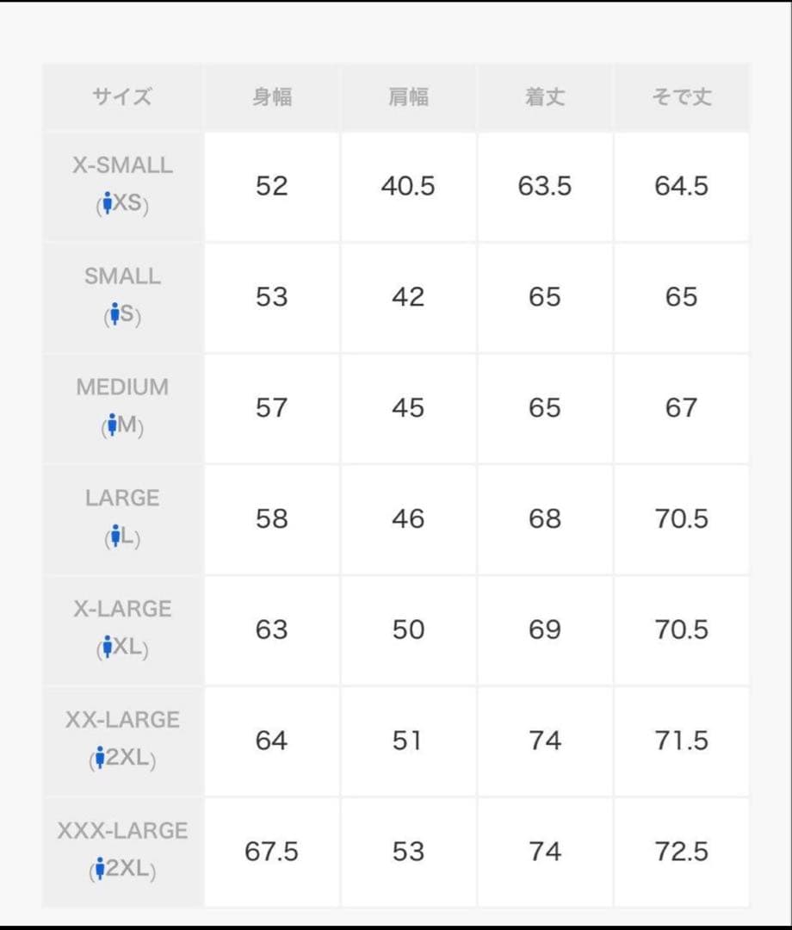Click the 57 body width cell
This screenshot has height=930, width=792.
pos(272,407)
